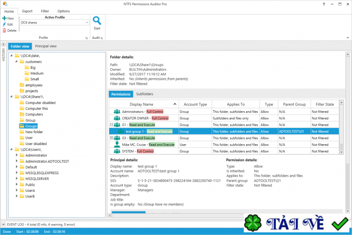Open the Export ribbon tab
Image resolution: width=352 pixels, height=235 pixels.
pyautogui.click(x=27, y=11)
